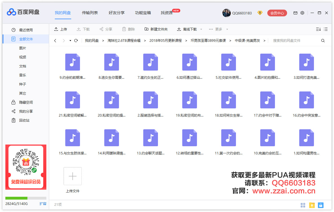The height and width of the screenshot is (212, 334).
Task: Type in the 搜索我的网盘文件 search field
Action: (x=294, y=41)
